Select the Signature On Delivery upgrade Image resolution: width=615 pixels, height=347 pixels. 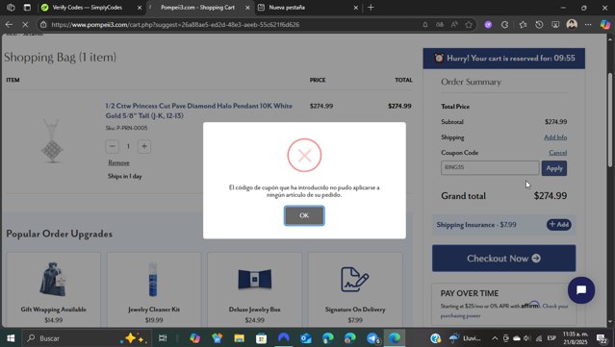(355, 289)
